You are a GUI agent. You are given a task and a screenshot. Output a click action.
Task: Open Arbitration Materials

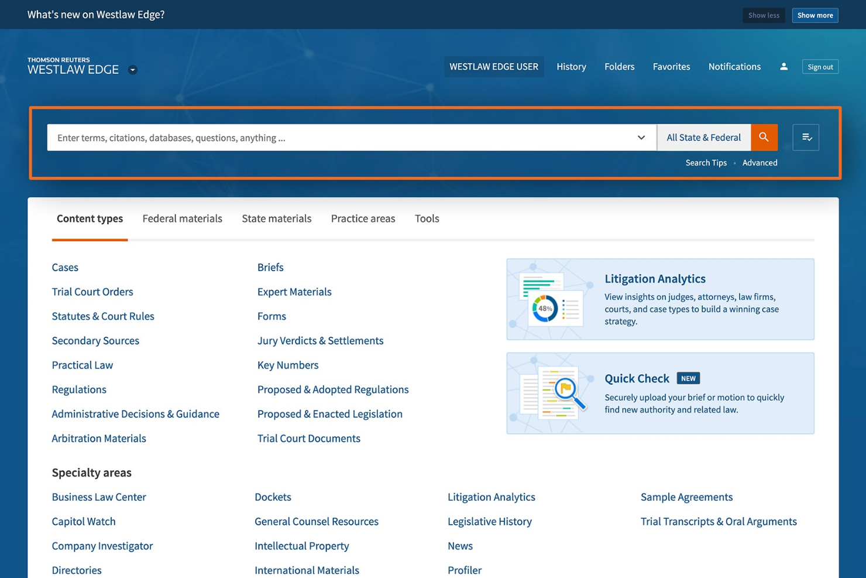tap(99, 439)
